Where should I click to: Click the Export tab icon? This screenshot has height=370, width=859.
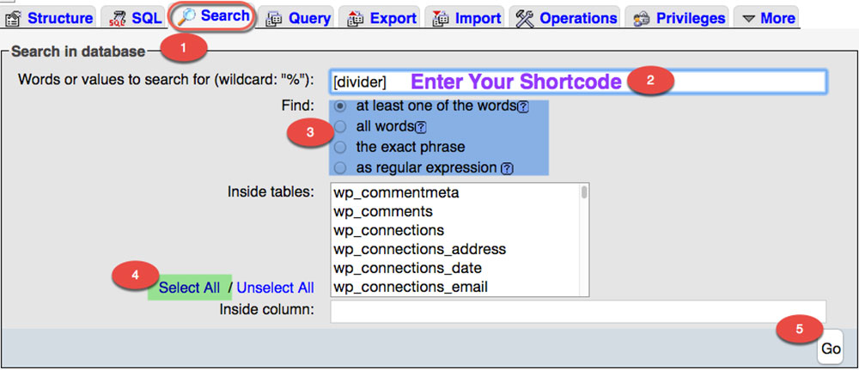(x=355, y=18)
